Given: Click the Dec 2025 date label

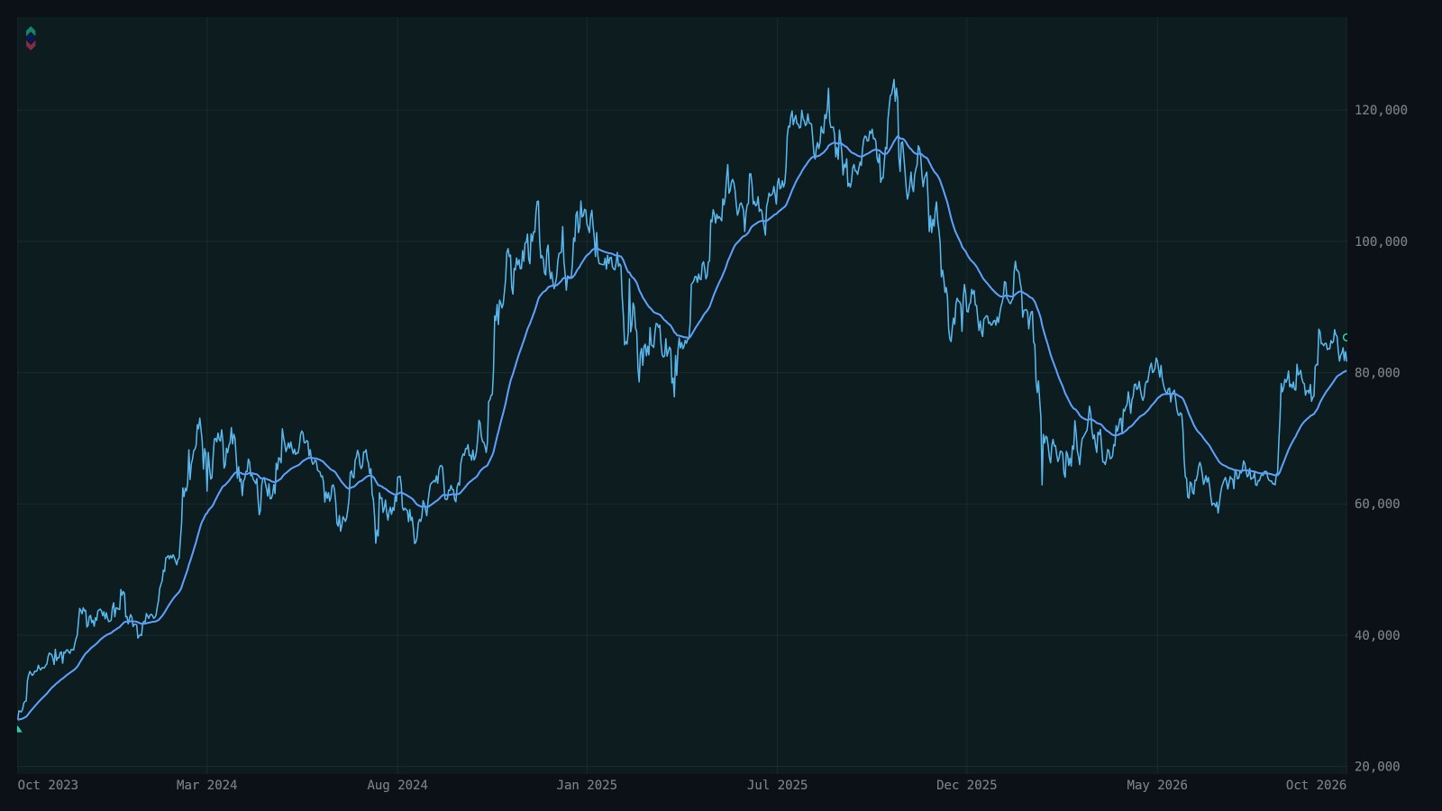Looking at the screenshot, I should click(x=967, y=785).
